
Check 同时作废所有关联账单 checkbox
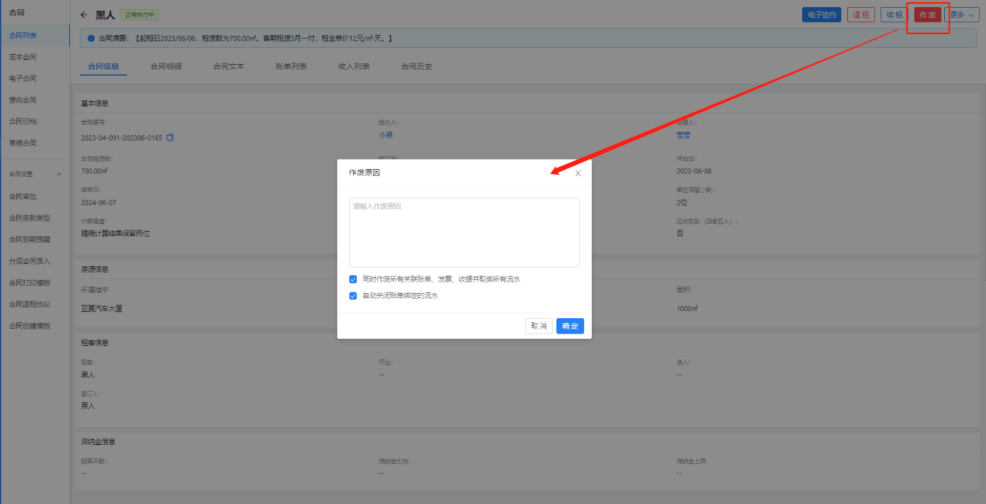point(353,279)
